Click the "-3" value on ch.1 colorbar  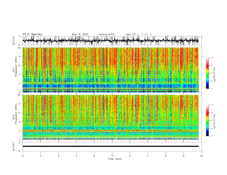click(211, 57)
